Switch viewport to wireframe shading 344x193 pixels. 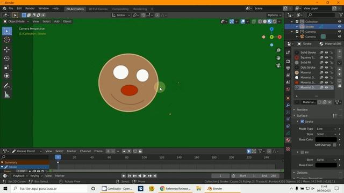click(260, 21)
